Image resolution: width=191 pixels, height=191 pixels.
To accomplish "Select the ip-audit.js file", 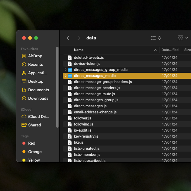I will [82, 130].
